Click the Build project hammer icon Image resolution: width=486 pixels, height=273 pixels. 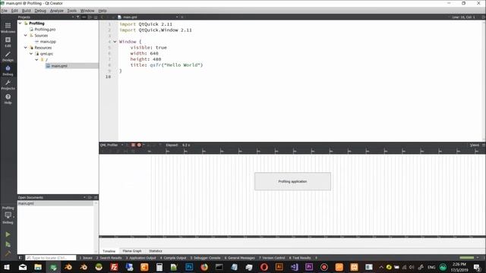(8, 253)
